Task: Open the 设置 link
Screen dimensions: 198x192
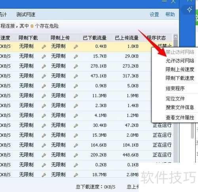Action: [154, 15]
